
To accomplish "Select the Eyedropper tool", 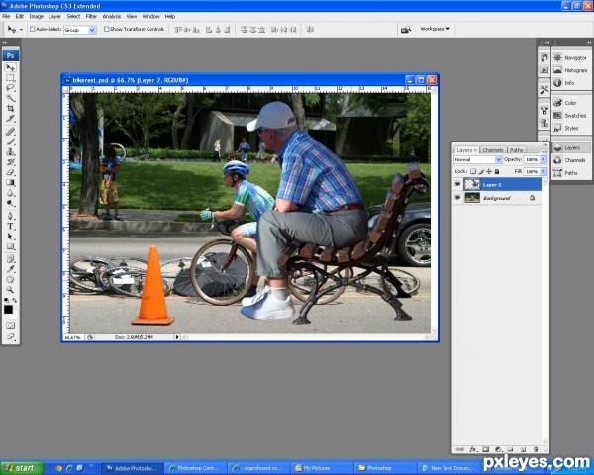I will point(10,269).
